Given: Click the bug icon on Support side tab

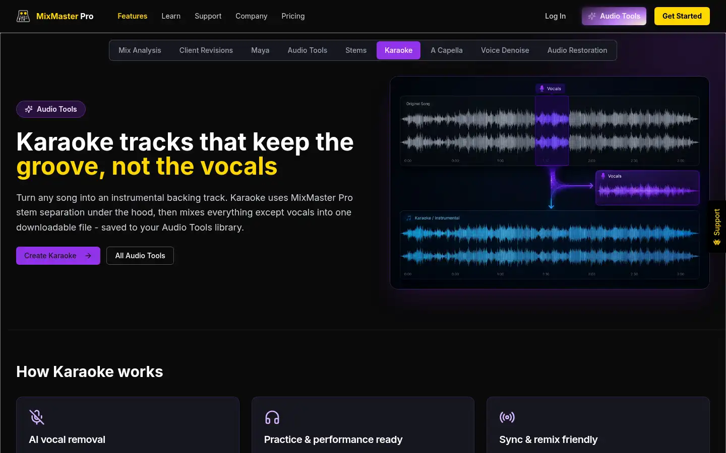Looking at the screenshot, I should click(717, 242).
